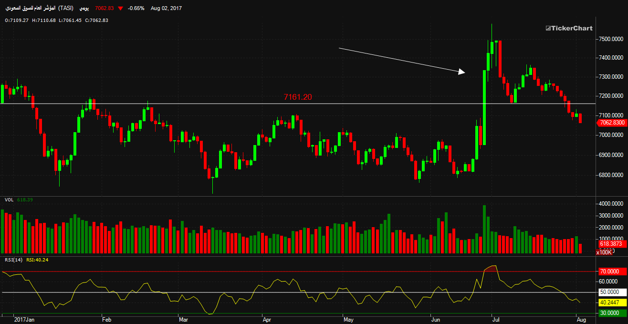Click the 7500.0000 price axis label
Image resolution: width=628 pixels, height=324 pixels.
coord(611,39)
